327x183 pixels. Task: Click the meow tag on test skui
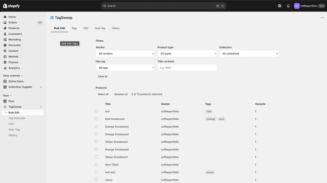210,172
